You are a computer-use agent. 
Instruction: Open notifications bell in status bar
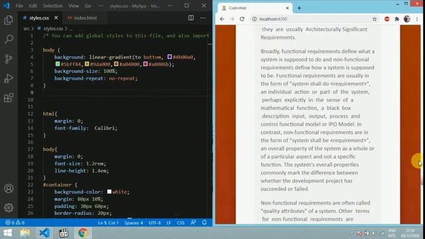205,223
